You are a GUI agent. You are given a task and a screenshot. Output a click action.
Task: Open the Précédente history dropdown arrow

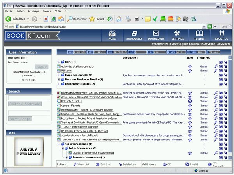28,19
